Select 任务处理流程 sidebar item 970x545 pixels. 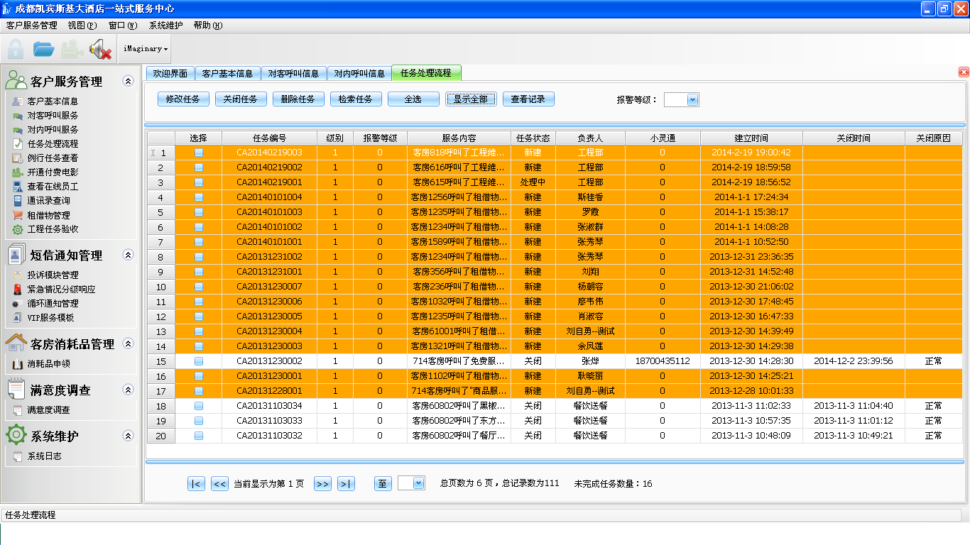53,144
